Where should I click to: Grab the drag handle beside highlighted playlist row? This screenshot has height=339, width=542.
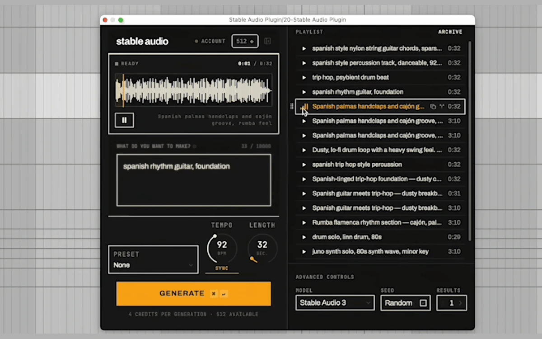(x=291, y=106)
